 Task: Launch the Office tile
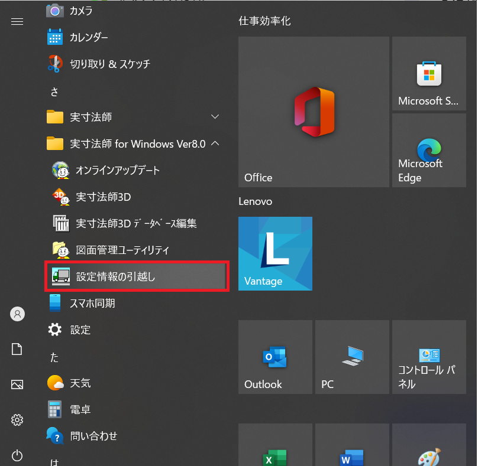click(x=314, y=112)
